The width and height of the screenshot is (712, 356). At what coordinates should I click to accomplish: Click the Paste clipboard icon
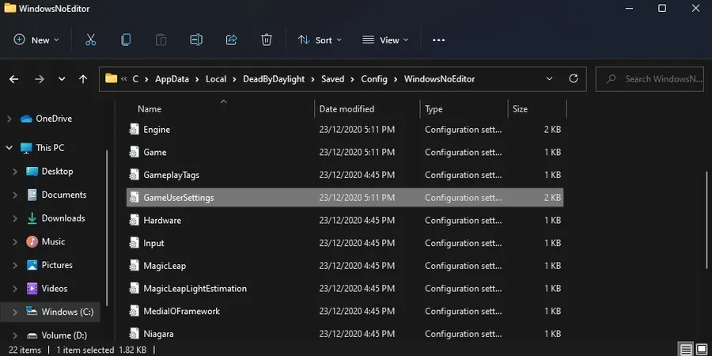tap(161, 40)
